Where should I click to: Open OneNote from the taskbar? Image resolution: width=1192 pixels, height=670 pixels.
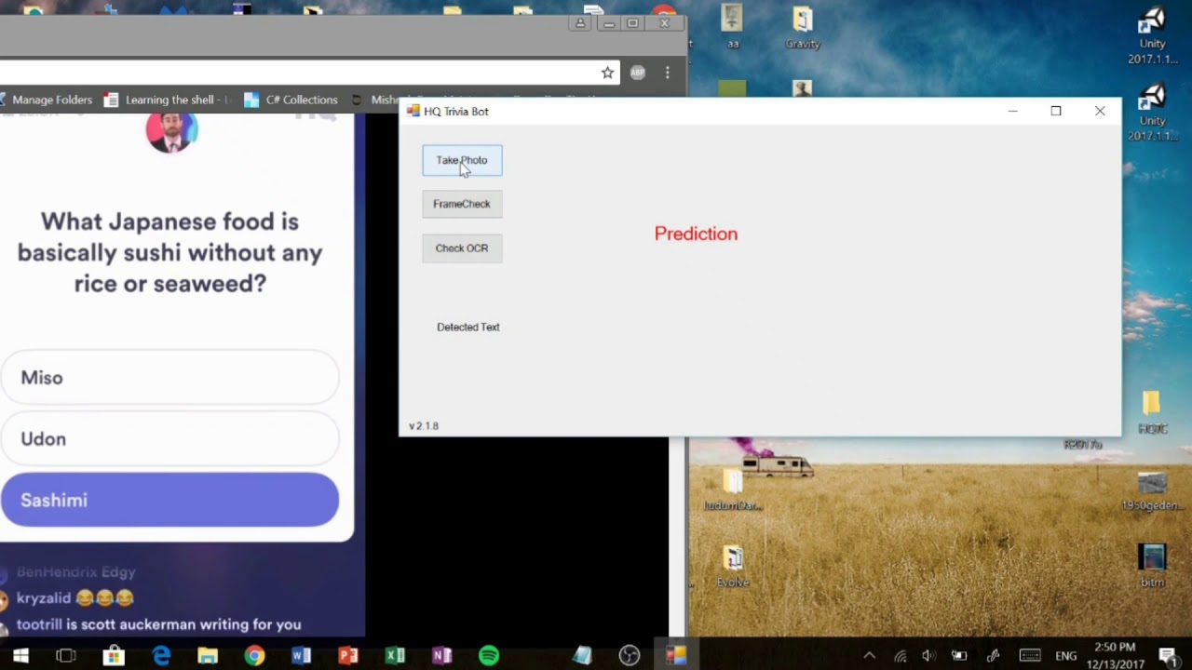pyautogui.click(x=442, y=656)
